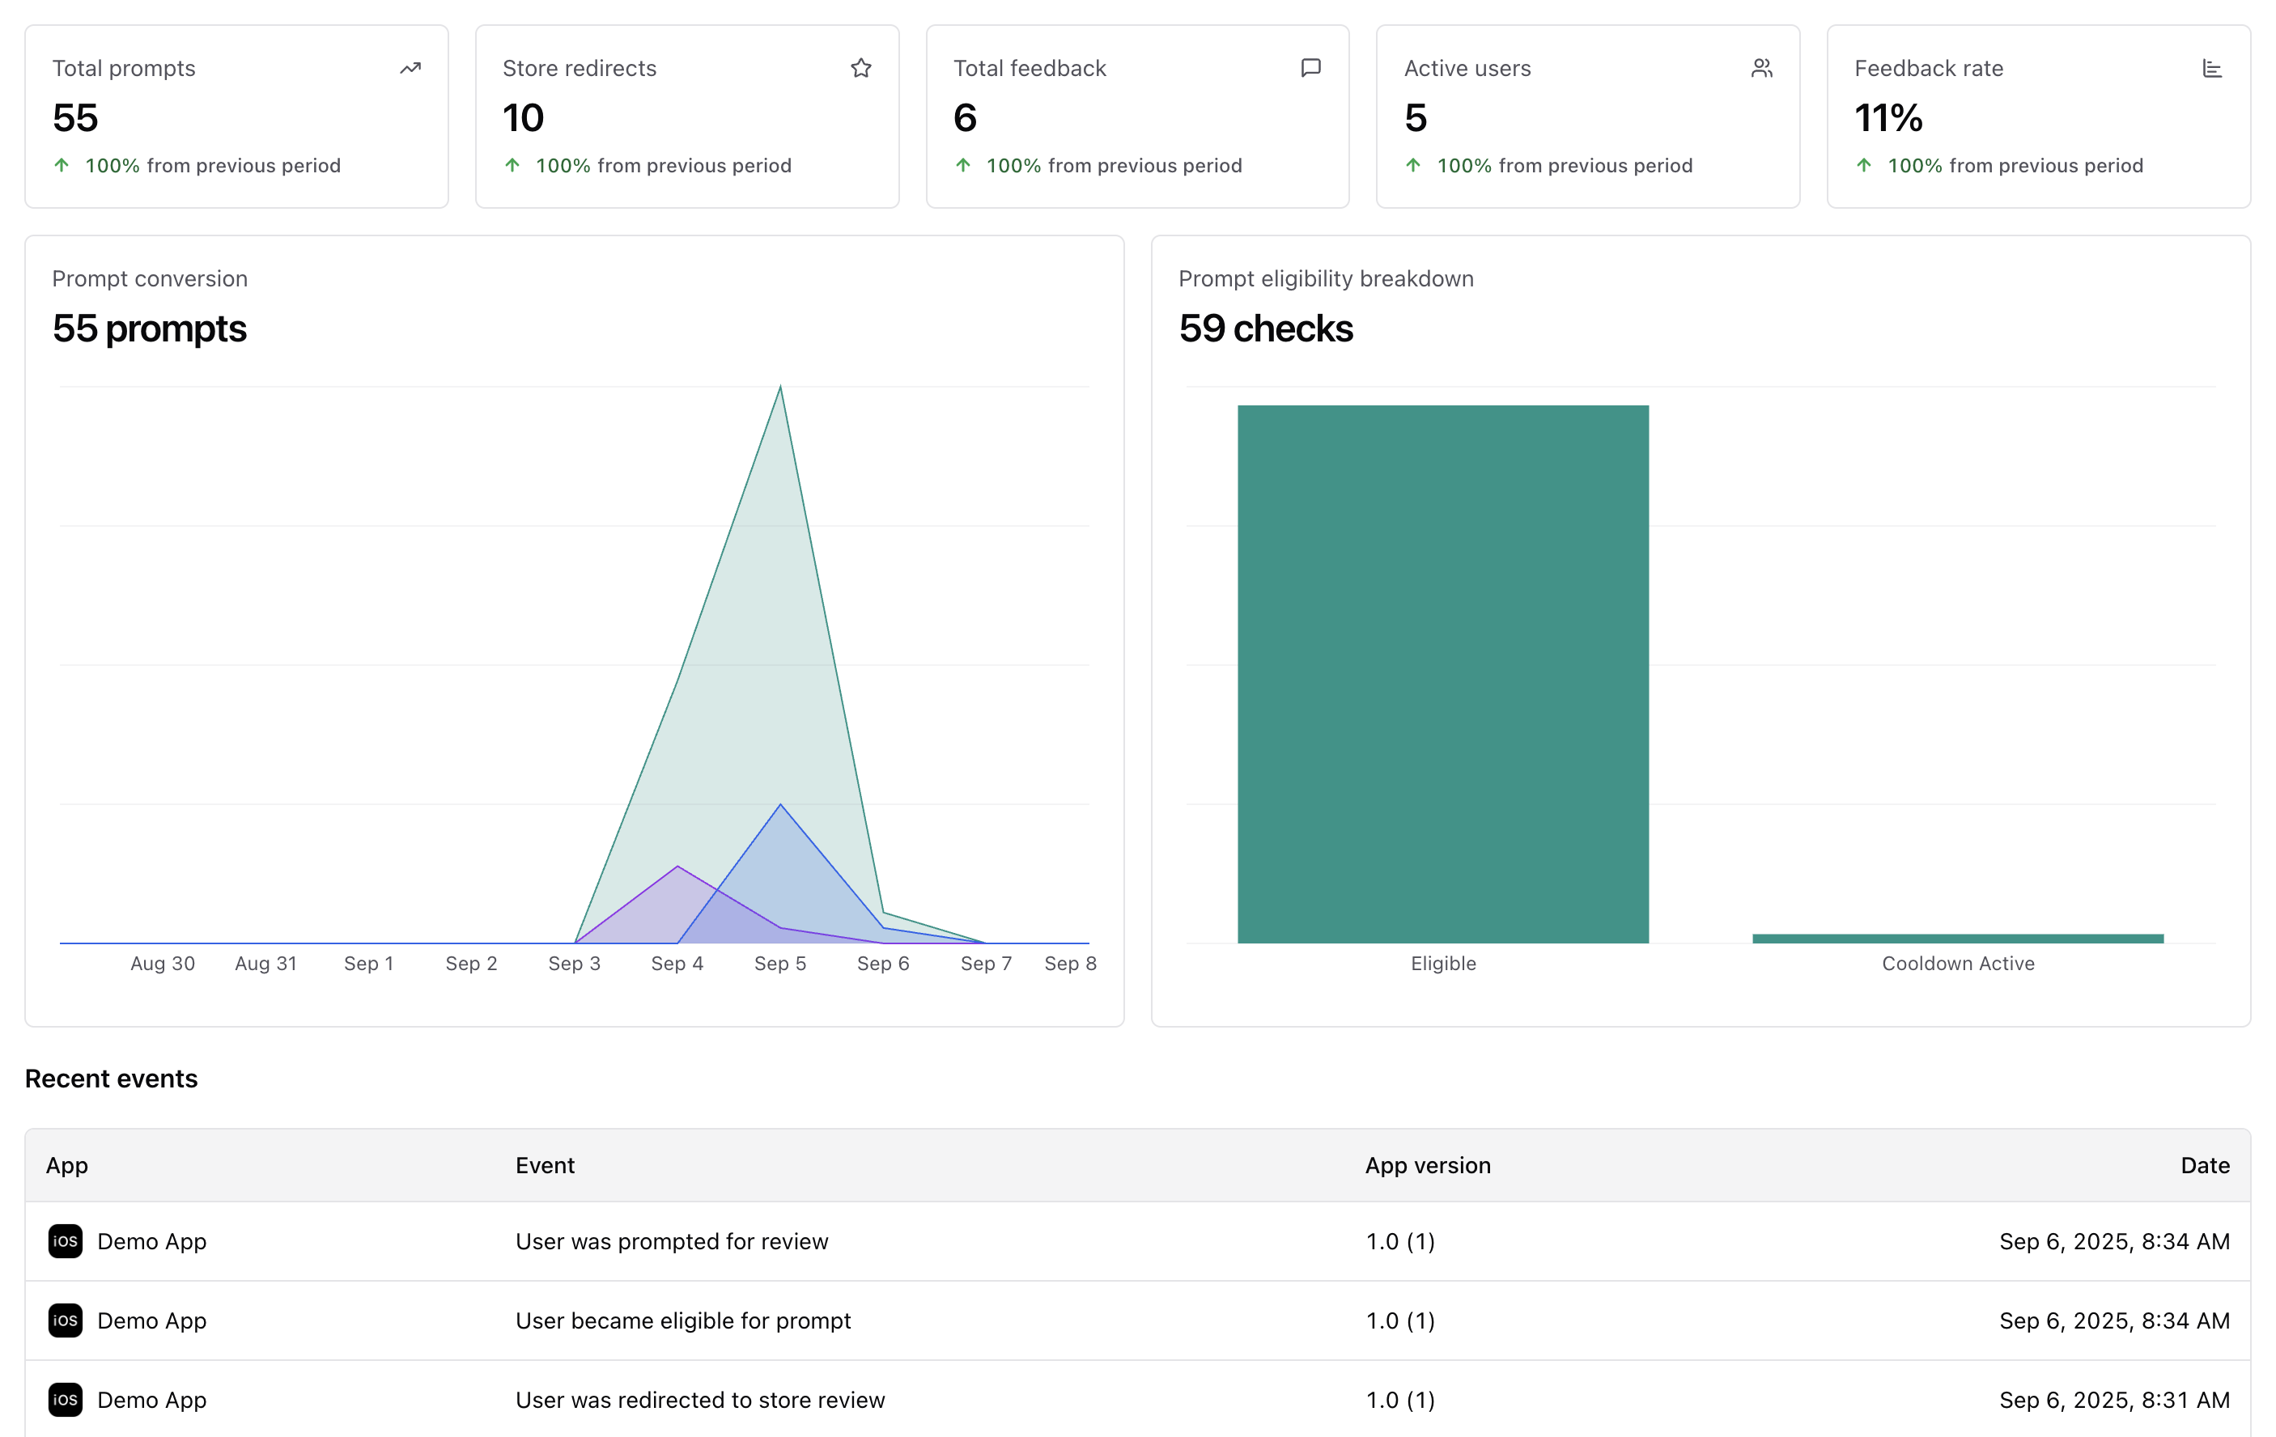Open Demo App from the first event row
This screenshot has height=1437, width=2276.
152,1241
